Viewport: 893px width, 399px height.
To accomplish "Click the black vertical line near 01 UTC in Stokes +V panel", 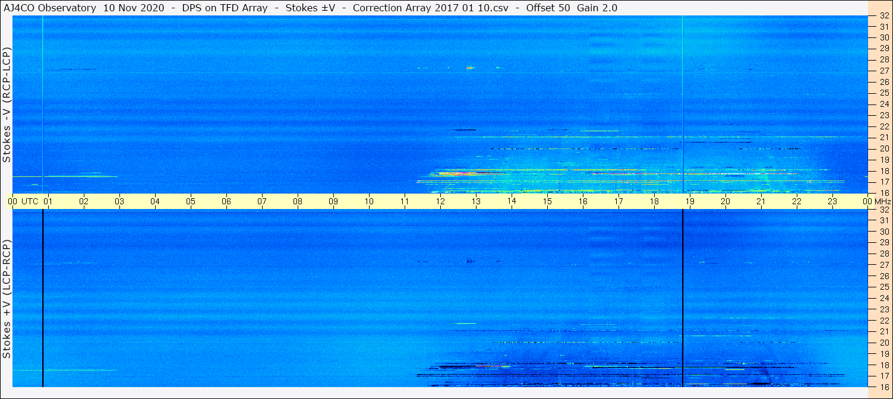I will 43,298.
